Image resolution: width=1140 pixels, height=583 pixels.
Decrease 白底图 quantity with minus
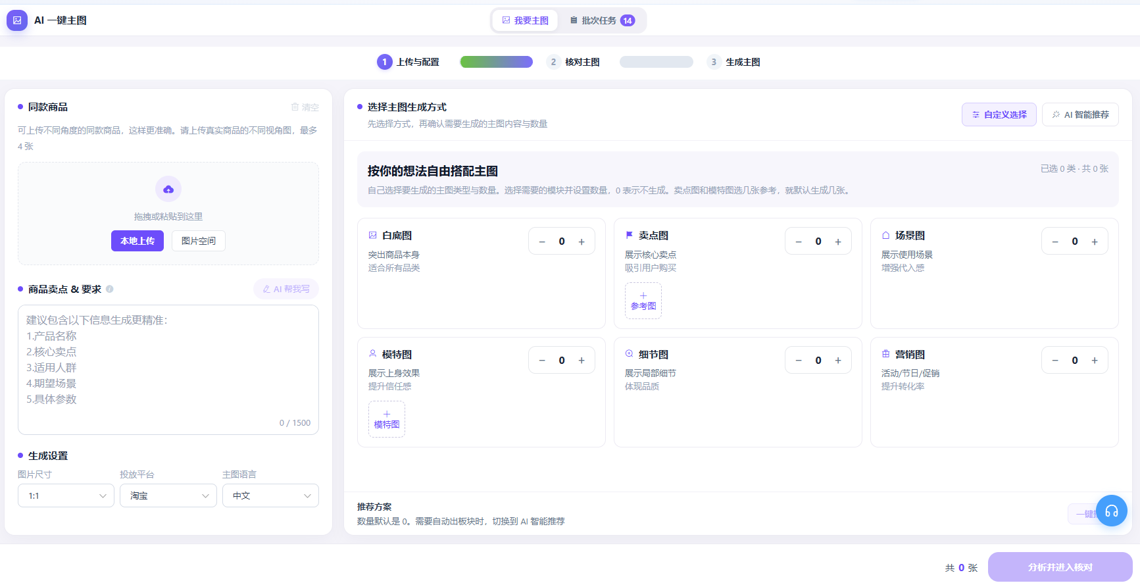[x=542, y=241]
